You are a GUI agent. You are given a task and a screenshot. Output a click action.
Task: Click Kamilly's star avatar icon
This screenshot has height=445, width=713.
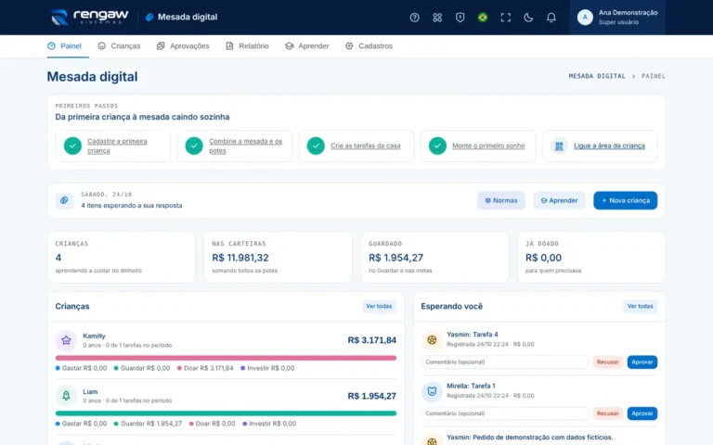66,340
